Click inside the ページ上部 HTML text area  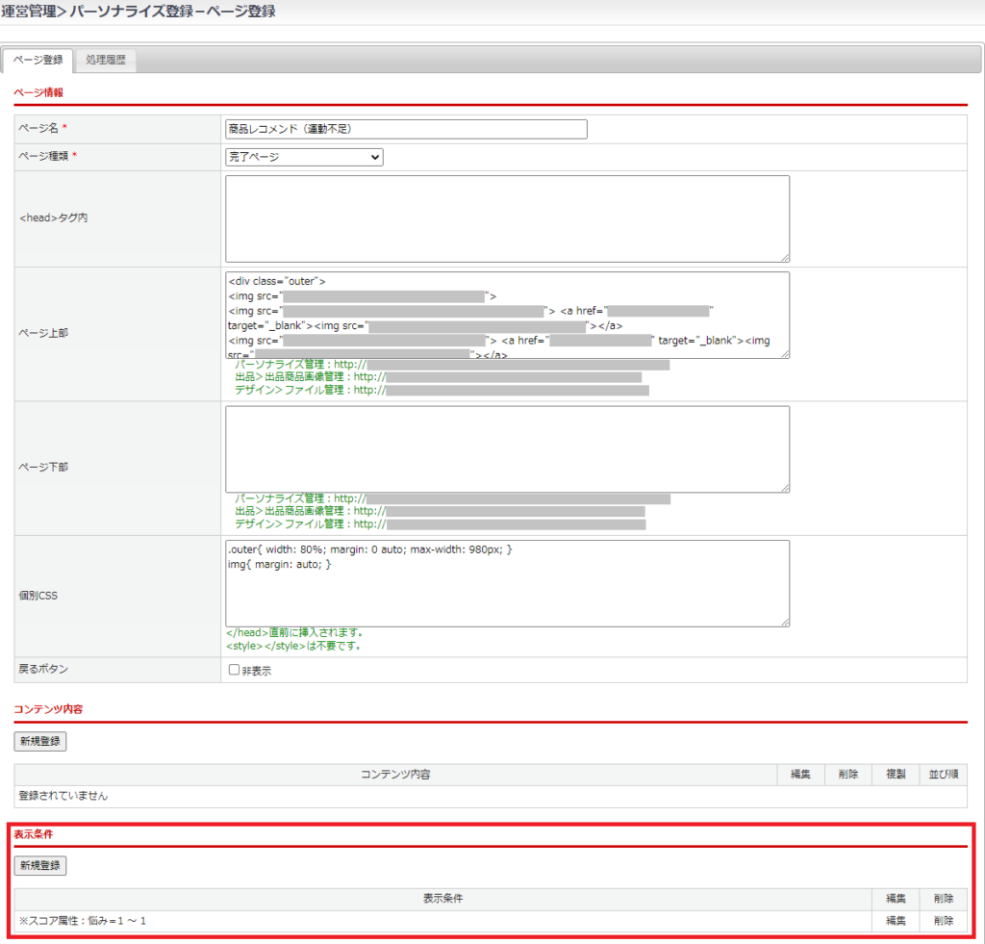[507, 315]
